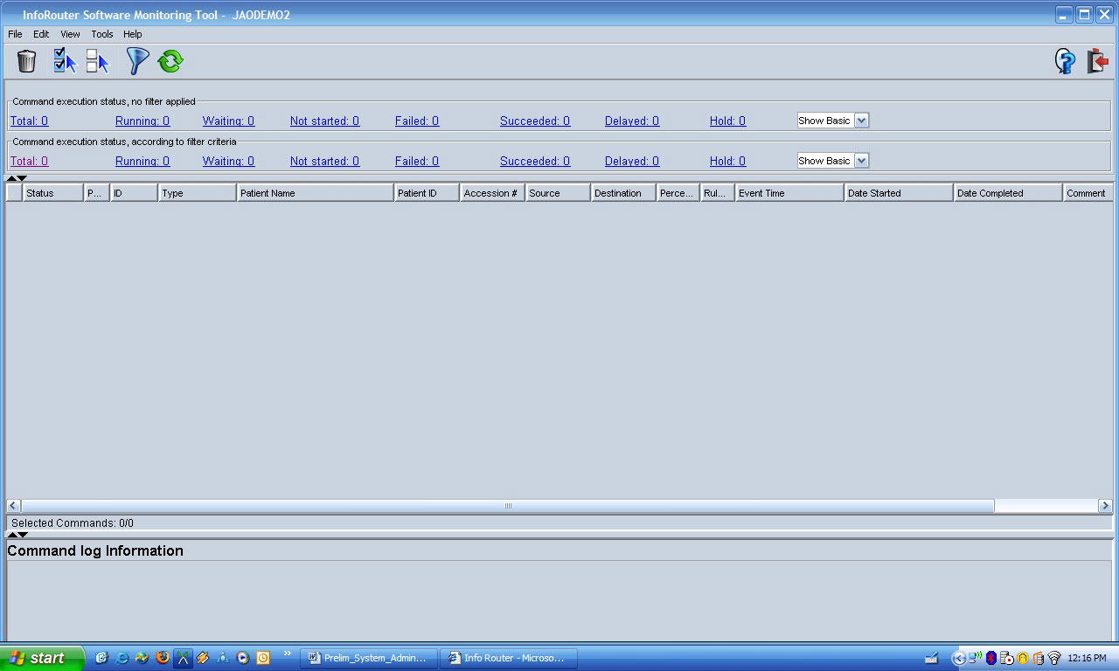
Task: Switch to Info Router taskbar window
Action: [x=508, y=658]
